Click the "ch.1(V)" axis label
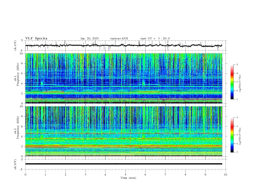Viewport: 254px width, 196px height. (x=15, y=45)
